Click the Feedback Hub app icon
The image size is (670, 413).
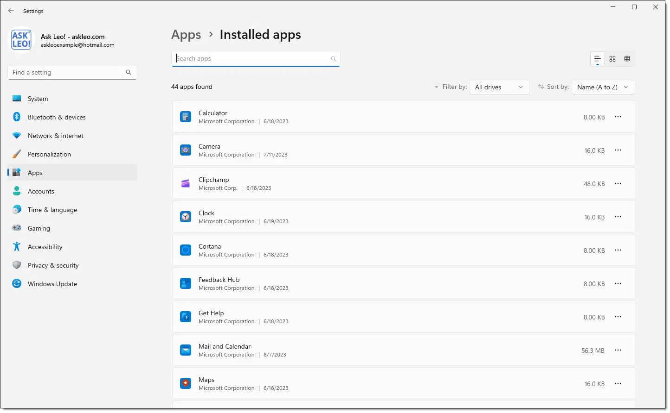coord(186,283)
